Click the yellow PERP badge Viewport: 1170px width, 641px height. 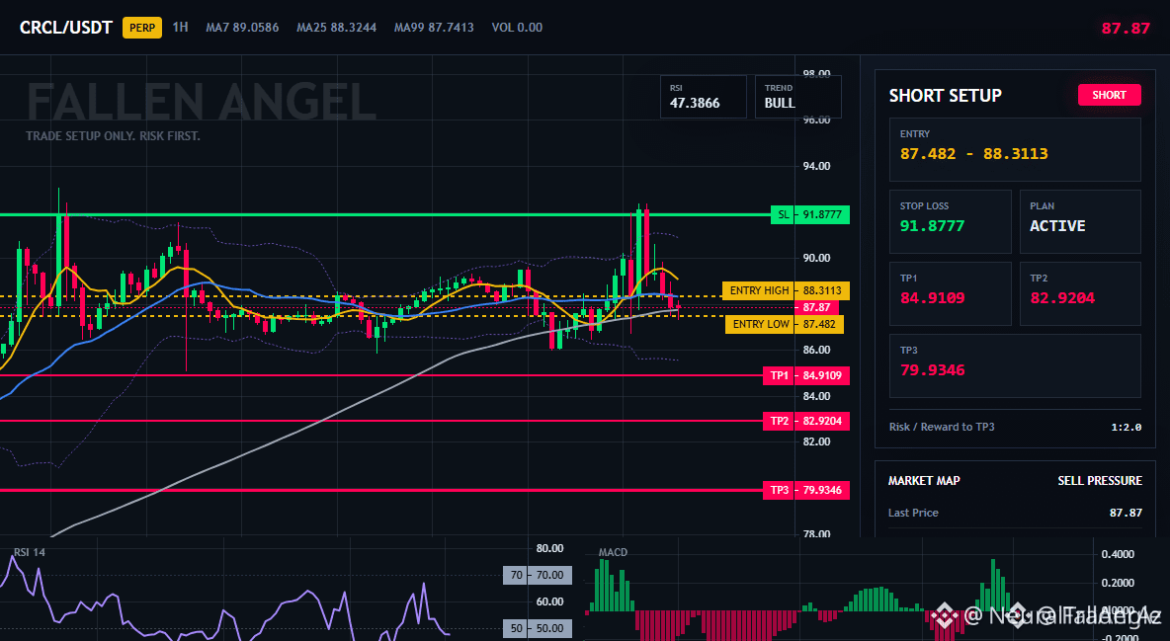(x=141, y=28)
